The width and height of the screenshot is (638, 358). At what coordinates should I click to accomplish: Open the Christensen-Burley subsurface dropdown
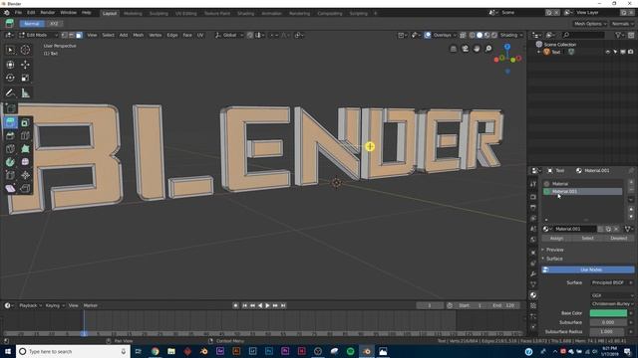(x=612, y=303)
